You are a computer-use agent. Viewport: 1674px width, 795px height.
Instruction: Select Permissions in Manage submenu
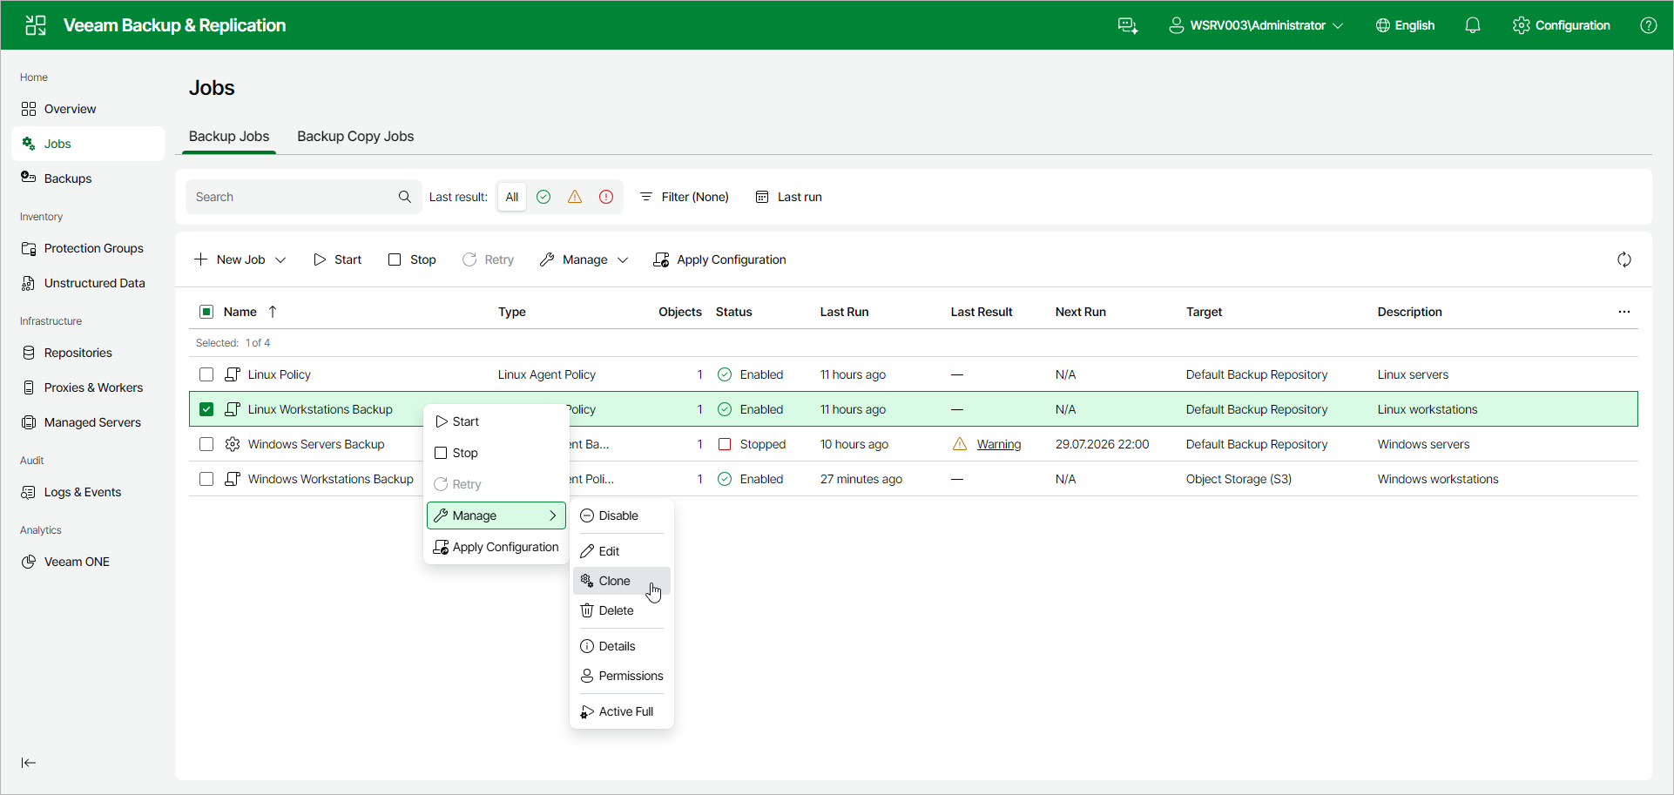tap(622, 676)
